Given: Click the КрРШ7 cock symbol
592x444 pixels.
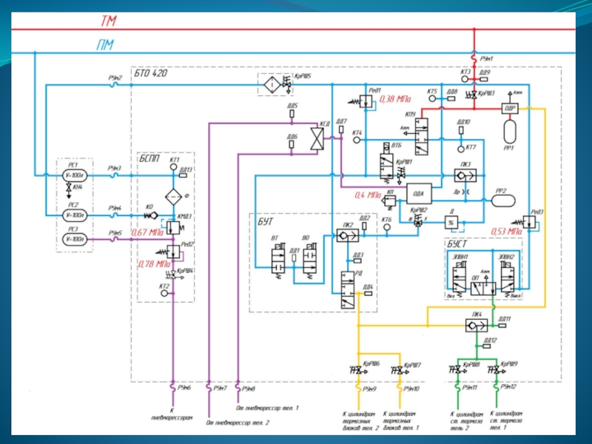Looking at the screenshot, I should pos(400,371).
